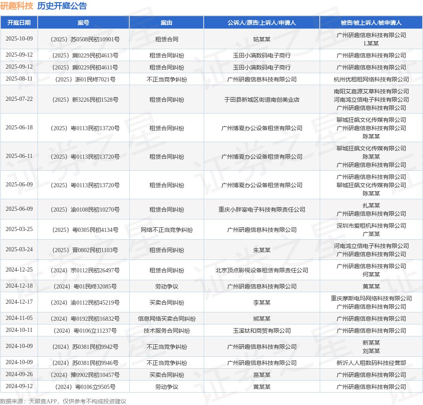Image resolution: width=423 pixels, height=405 pixels.
Task: Click the cause "技术服务合同纠纷"
Action: point(167,331)
